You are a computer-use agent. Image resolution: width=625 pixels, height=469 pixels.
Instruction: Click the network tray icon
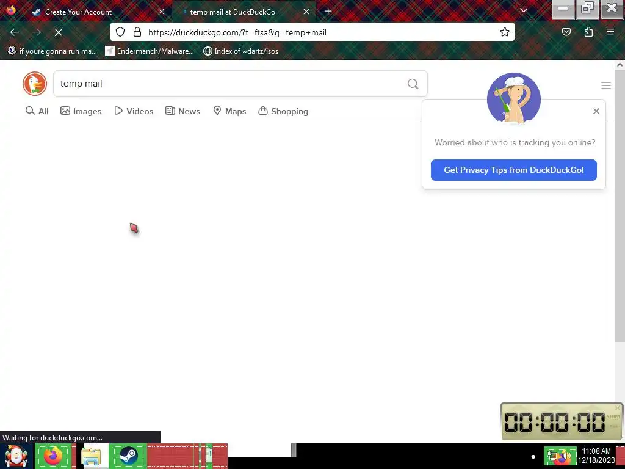(x=552, y=456)
